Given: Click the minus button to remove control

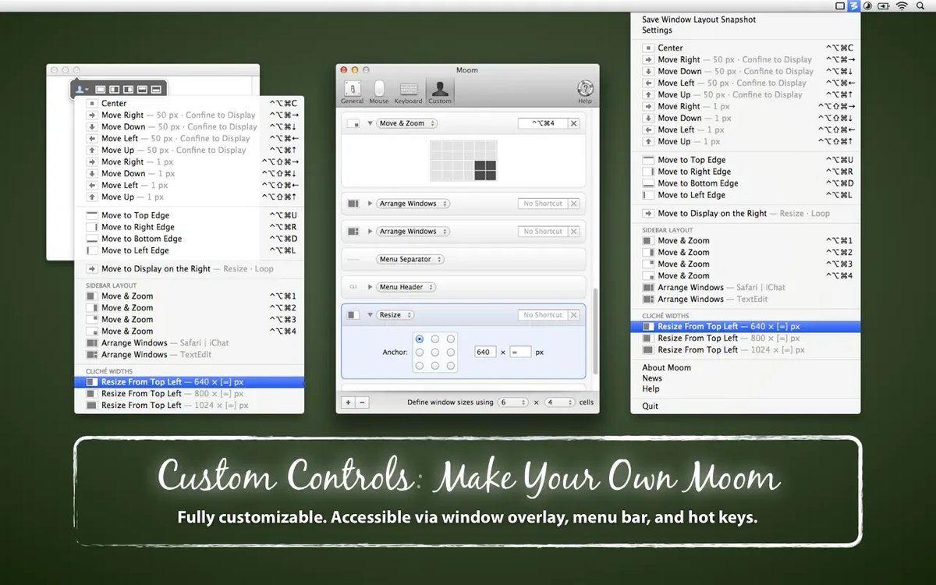Looking at the screenshot, I should pyautogui.click(x=362, y=402).
